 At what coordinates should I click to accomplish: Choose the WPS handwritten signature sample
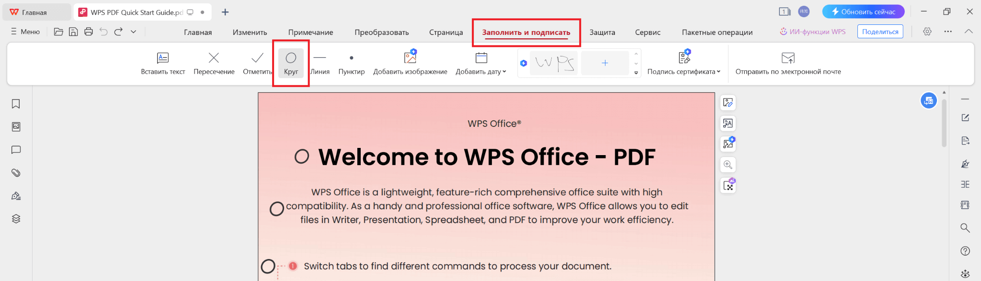(554, 63)
